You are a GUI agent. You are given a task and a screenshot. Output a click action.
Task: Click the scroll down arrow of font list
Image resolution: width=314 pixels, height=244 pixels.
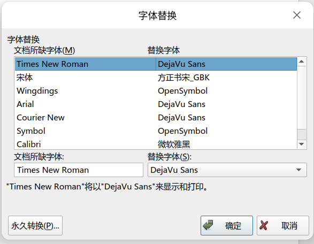coord(301,144)
